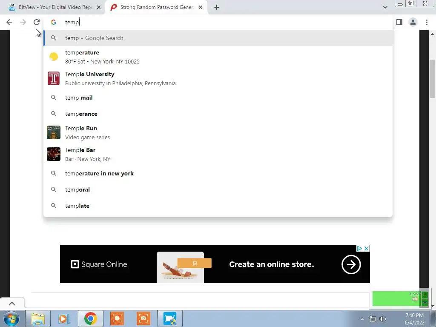Expand the tab search dropdown arrow

tap(385, 7)
